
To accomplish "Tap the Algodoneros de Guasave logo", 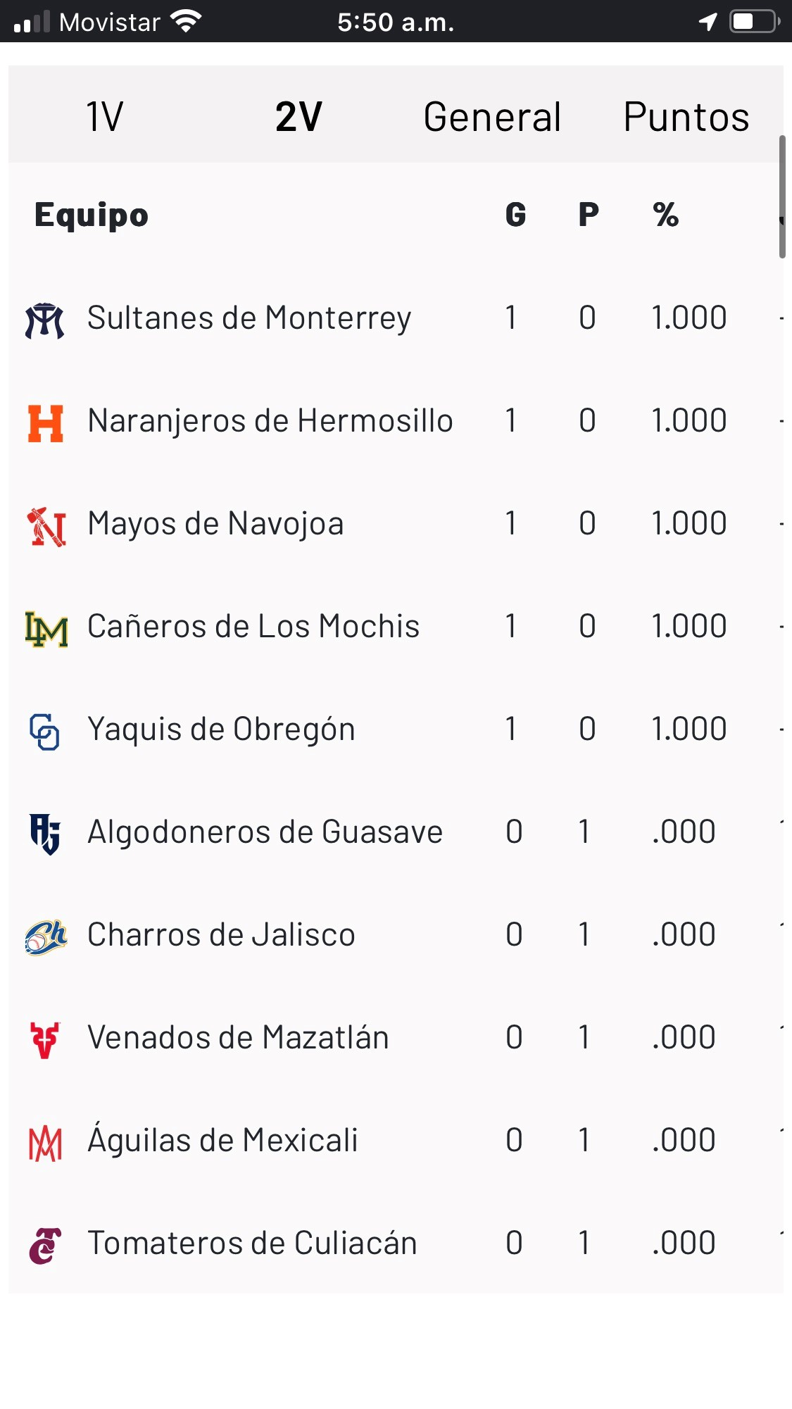I will [45, 834].
